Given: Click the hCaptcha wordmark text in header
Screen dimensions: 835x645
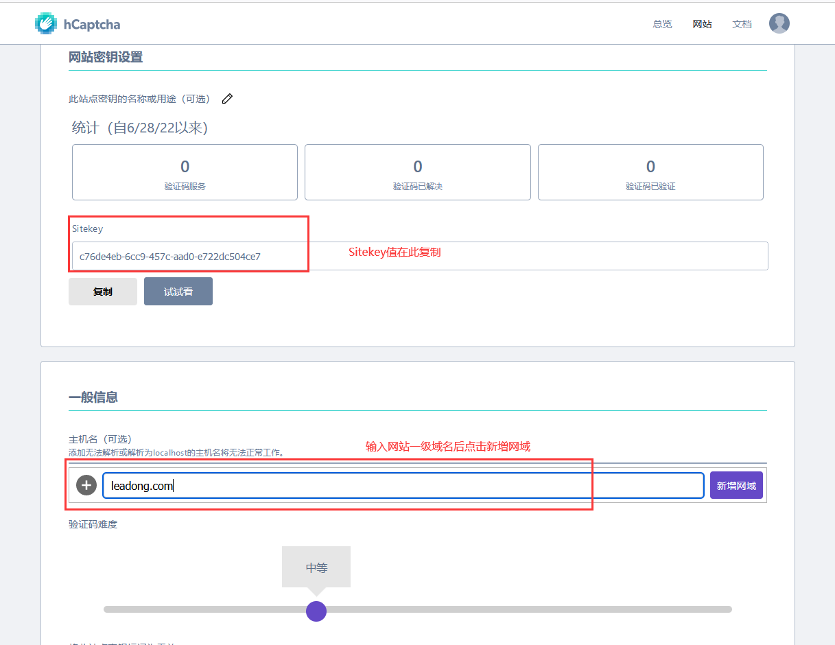Looking at the screenshot, I should (x=92, y=25).
